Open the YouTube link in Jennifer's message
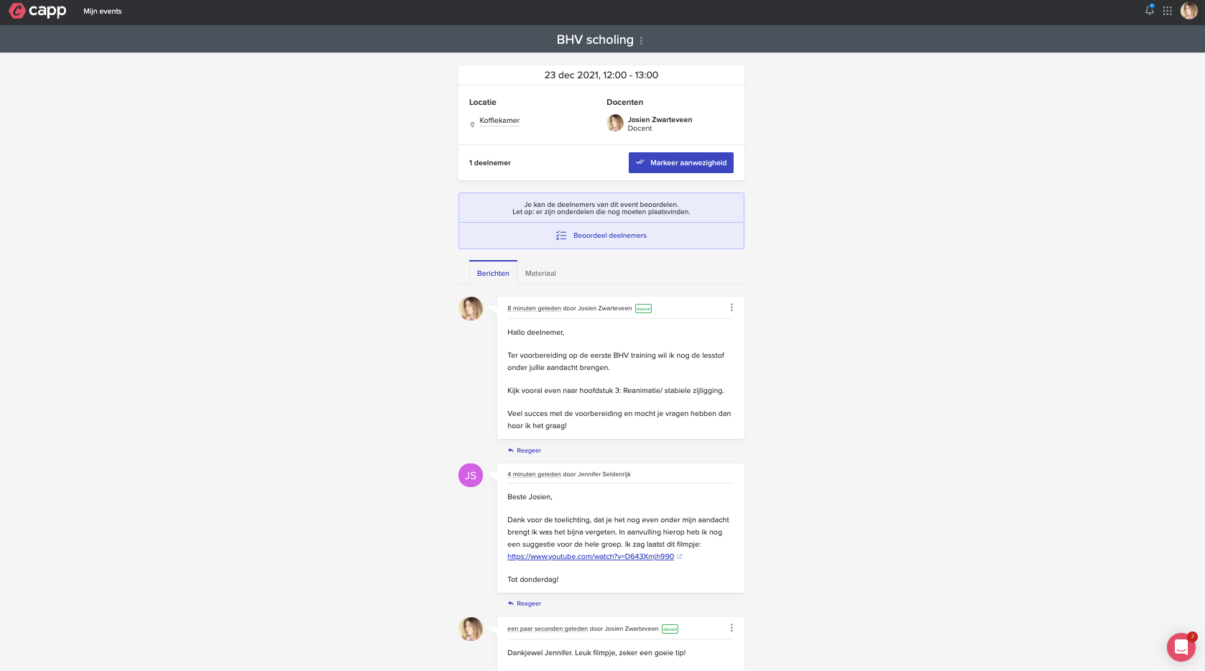The width and height of the screenshot is (1205, 671). (x=590, y=557)
